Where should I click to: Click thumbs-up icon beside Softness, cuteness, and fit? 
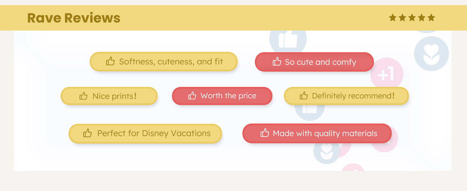pyautogui.click(x=110, y=61)
